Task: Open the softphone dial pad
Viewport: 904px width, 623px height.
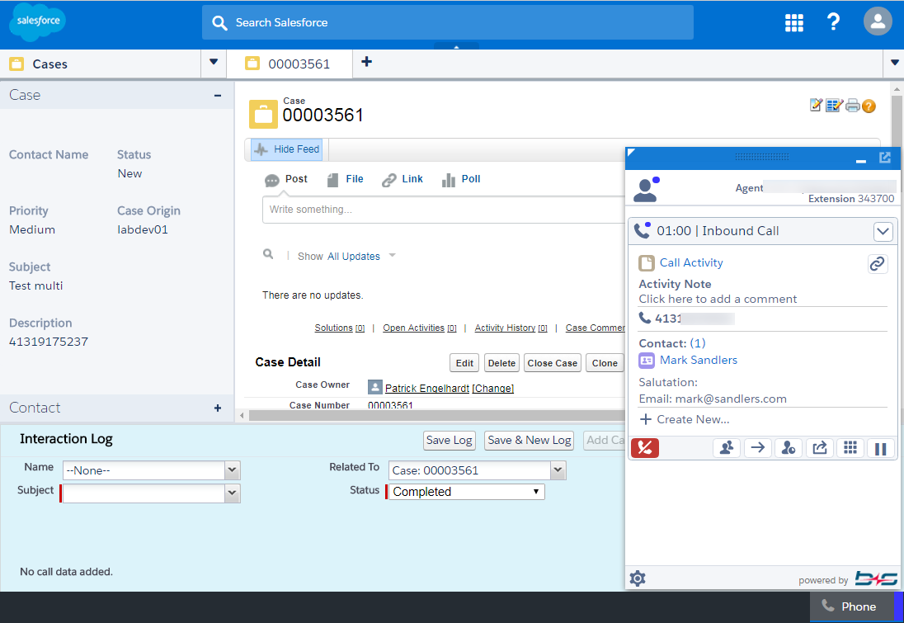Action: pos(850,448)
